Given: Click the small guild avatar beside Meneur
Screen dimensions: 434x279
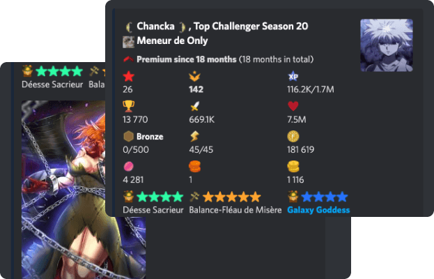Looking at the screenshot, I should 128,42.
